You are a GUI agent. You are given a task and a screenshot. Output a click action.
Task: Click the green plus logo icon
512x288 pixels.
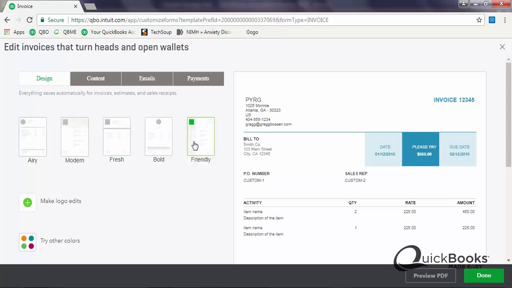[28, 202]
